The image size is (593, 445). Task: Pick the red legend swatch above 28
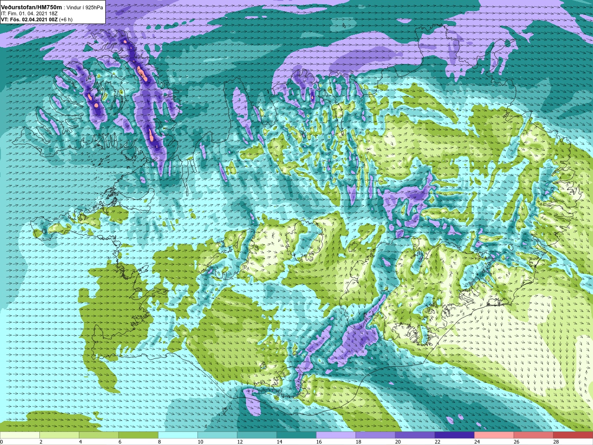click(x=573, y=435)
